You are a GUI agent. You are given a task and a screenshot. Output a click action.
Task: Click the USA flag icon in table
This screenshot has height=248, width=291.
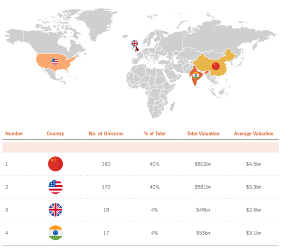[x=56, y=186]
